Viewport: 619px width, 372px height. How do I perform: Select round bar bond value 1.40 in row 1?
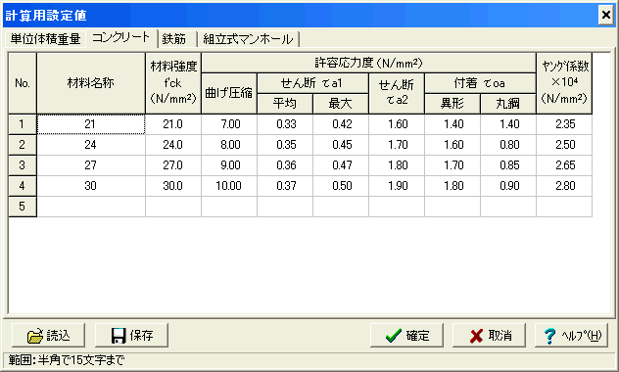click(508, 124)
